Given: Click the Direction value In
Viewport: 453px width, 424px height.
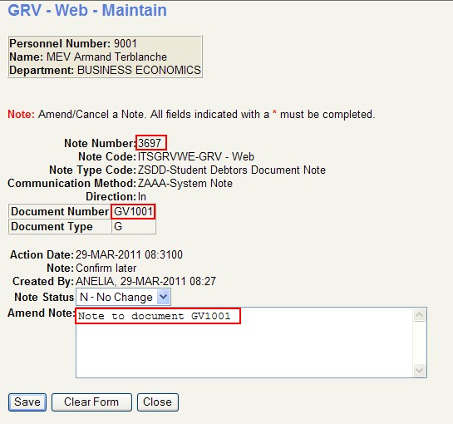Looking at the screenshot, I should (x=142, y=196).
